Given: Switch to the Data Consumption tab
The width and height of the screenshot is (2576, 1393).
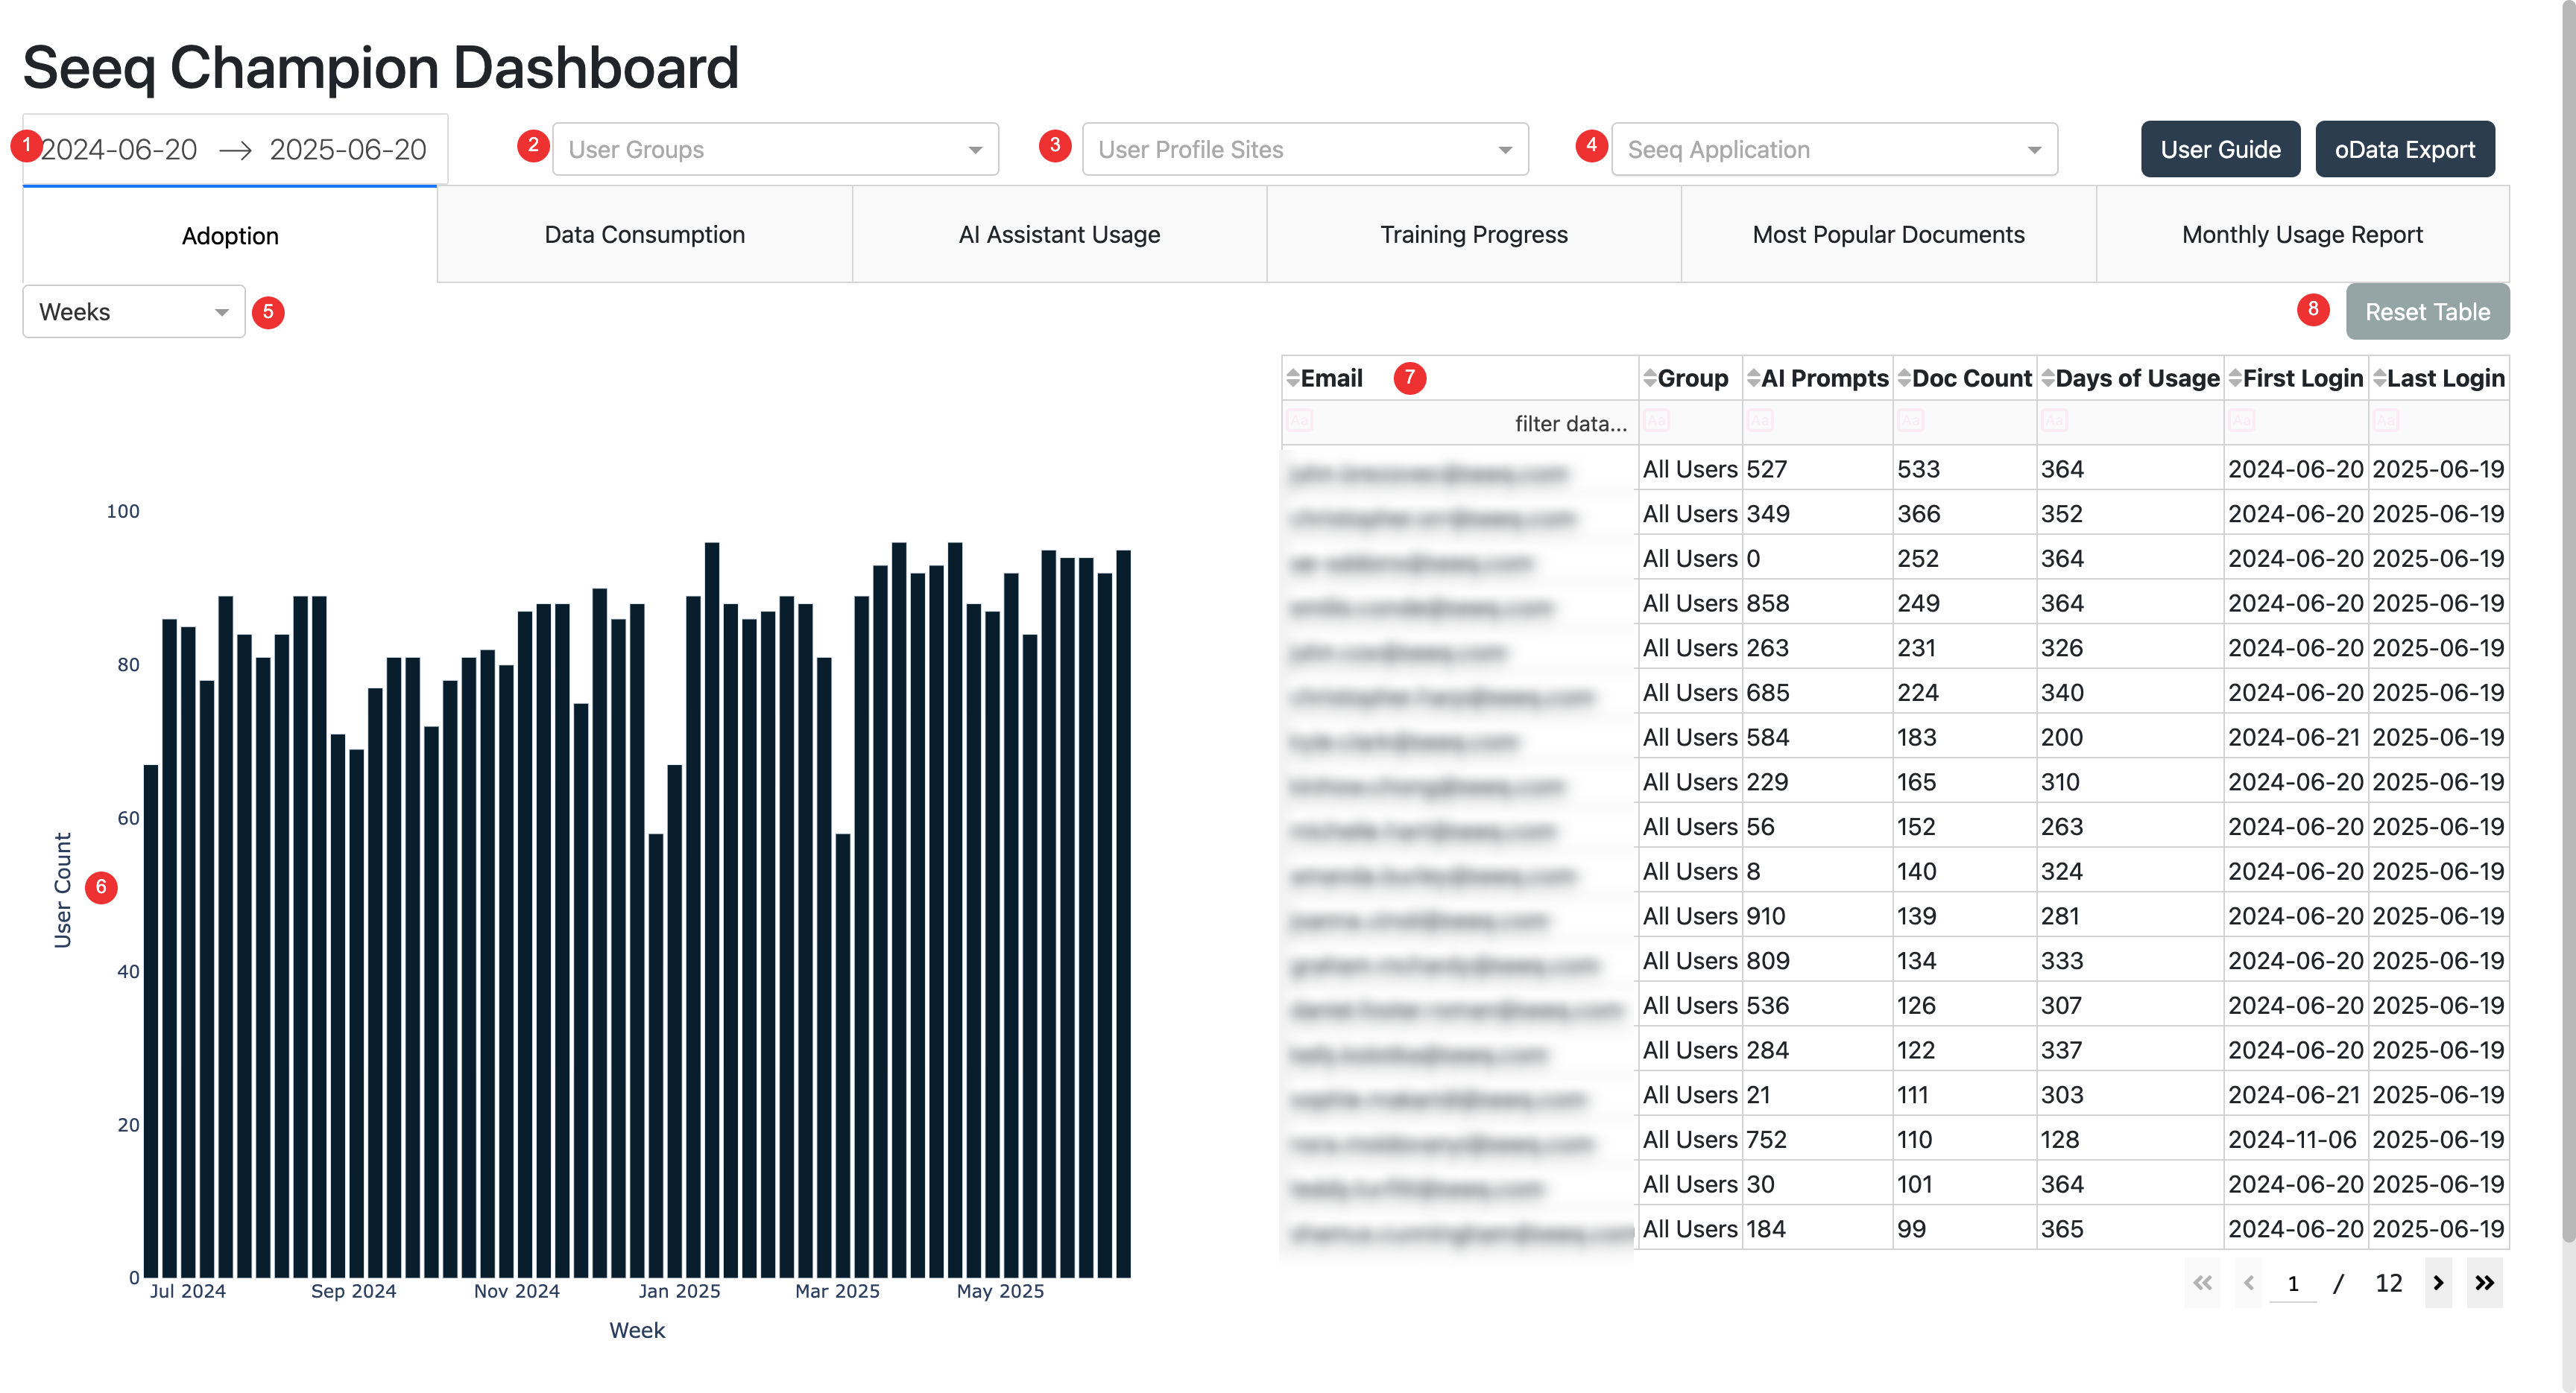Looking at the screenshot, I should click(644, 235).
